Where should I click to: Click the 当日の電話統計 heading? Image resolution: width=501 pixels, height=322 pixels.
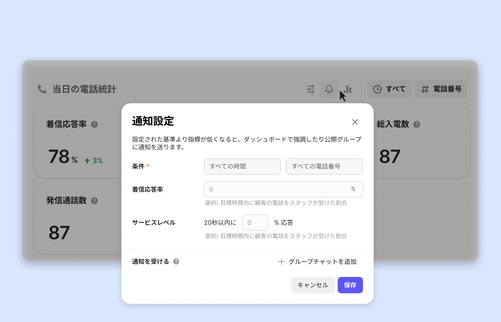pos(84,89)
